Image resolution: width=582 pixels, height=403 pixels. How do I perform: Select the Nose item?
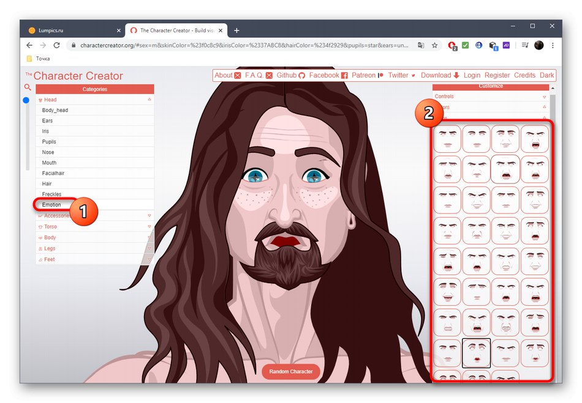tap(94, 152)
